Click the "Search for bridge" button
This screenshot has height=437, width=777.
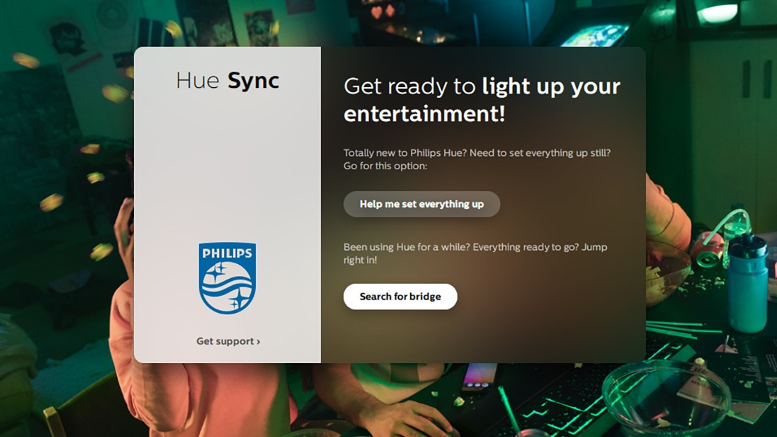pyautogui.click(x=400, y=296)
